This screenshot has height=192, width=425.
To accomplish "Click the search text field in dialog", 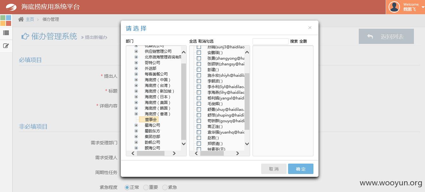I will click(x=271, y=41).
